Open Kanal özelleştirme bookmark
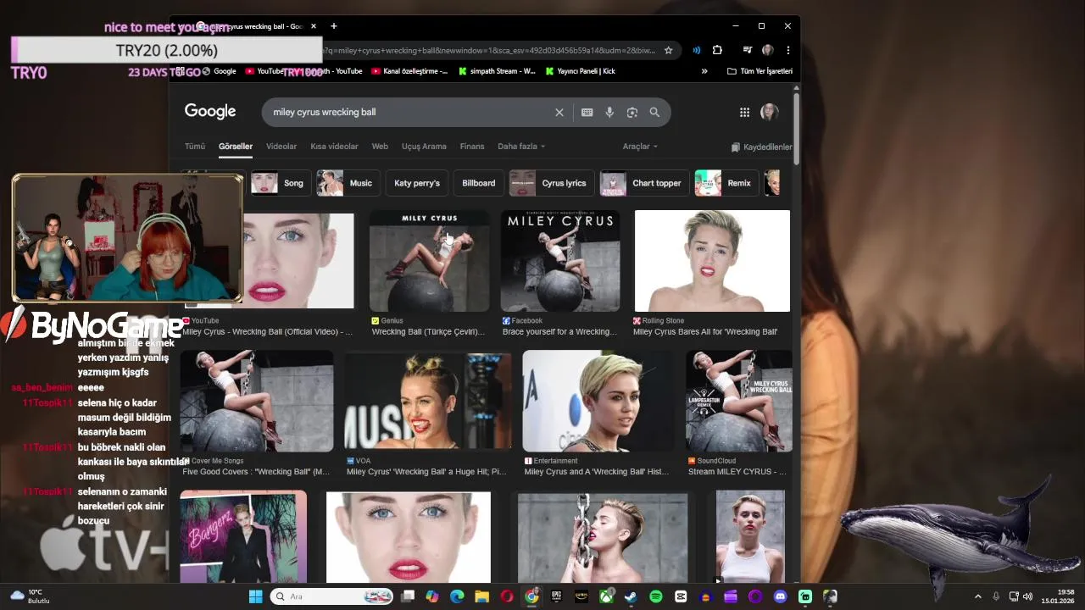The width and height of the screenshot is (1085, 610). 409,71
